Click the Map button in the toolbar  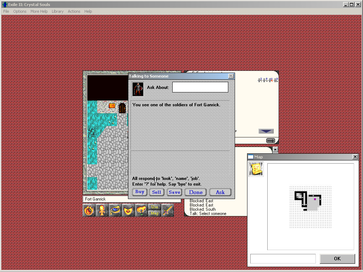(x=155, y=213)
